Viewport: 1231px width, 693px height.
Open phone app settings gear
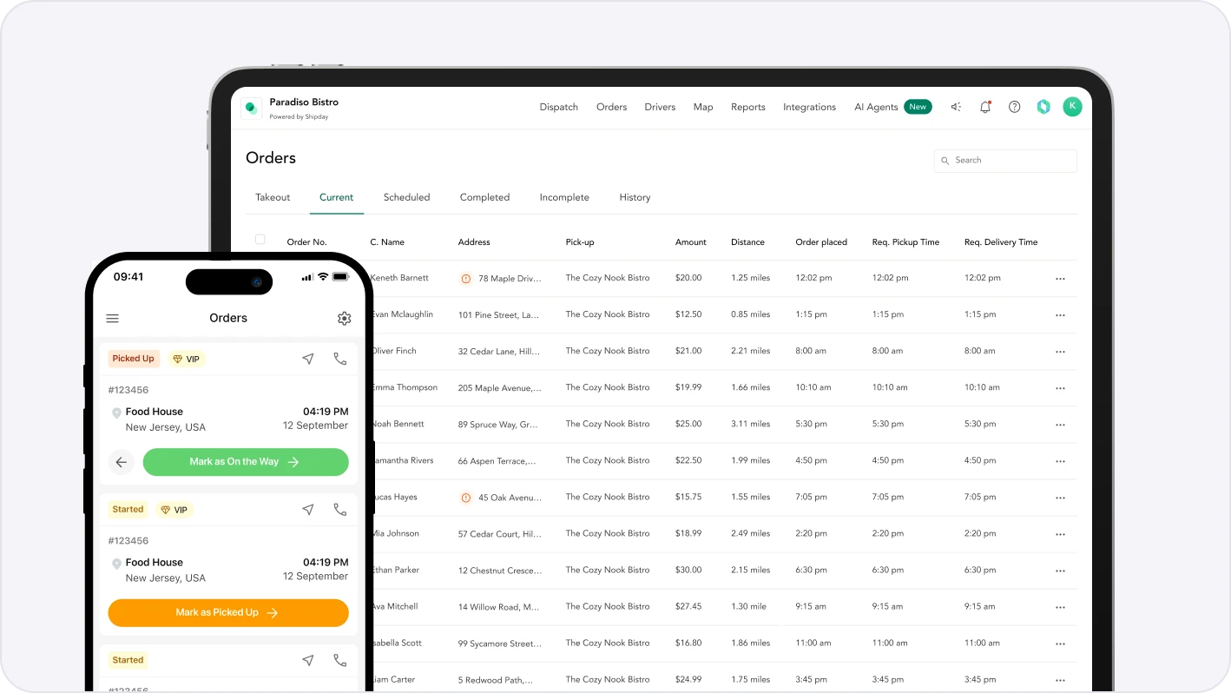(345, 319)
